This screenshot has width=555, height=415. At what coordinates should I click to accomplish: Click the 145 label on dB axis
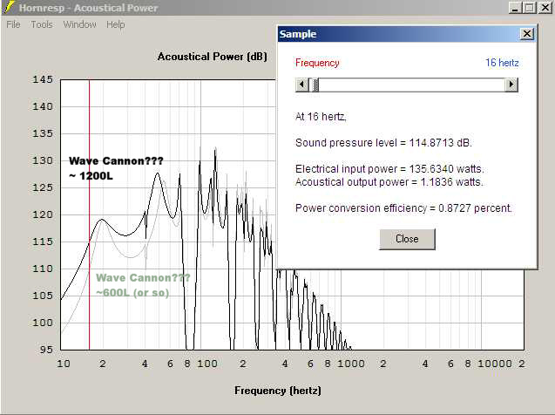pyautogui.click(x=43, y=79)
